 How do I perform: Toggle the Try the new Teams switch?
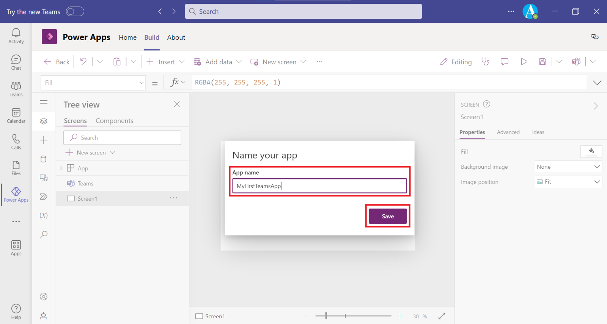[x=75, y=12]
